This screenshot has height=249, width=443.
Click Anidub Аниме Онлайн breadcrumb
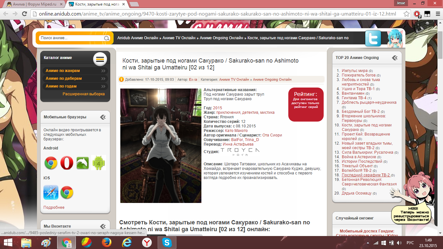pos(138,38)
